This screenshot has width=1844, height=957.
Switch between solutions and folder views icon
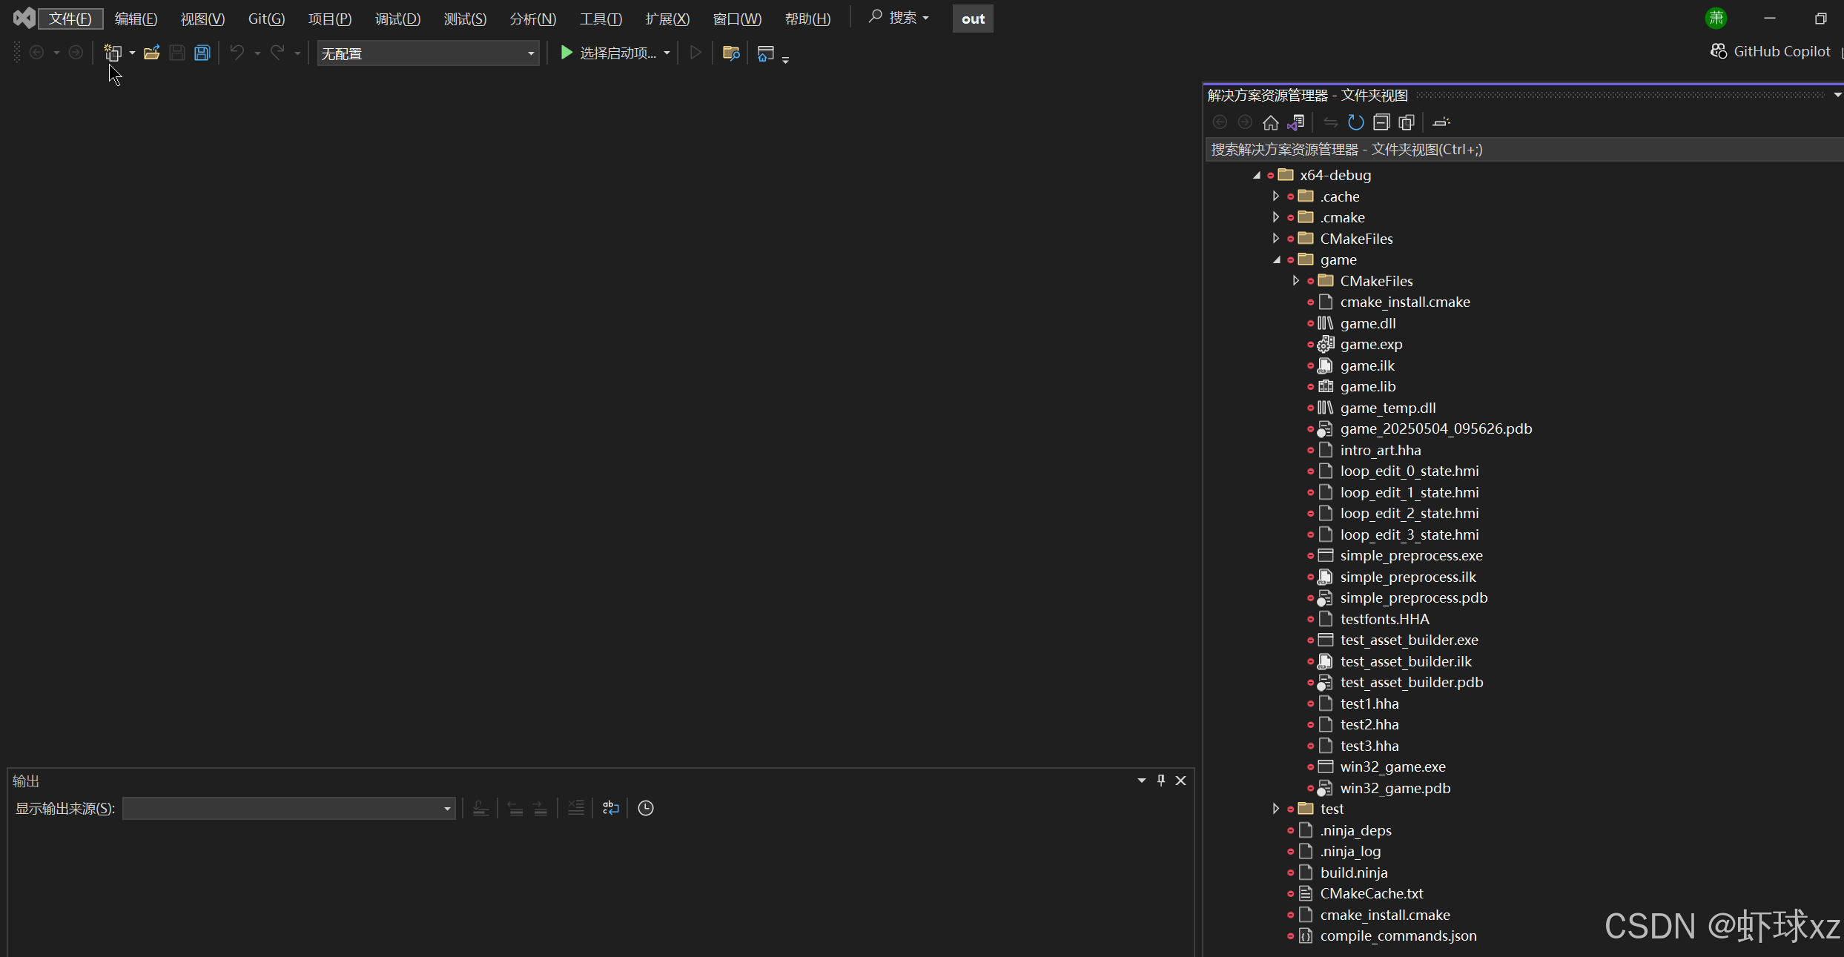pos(1296,122)
